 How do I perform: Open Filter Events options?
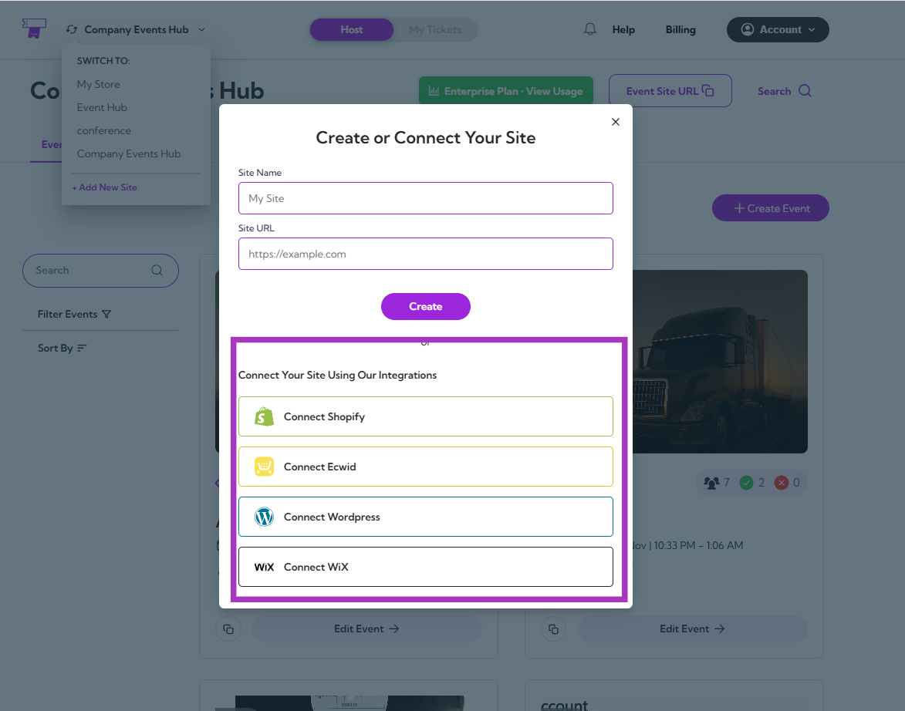75,314
